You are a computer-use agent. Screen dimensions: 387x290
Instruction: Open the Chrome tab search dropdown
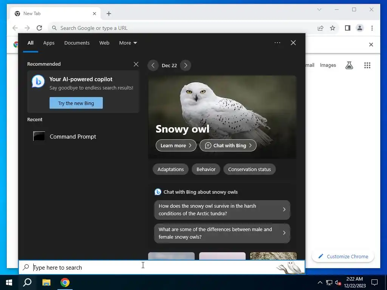(319, 9)
